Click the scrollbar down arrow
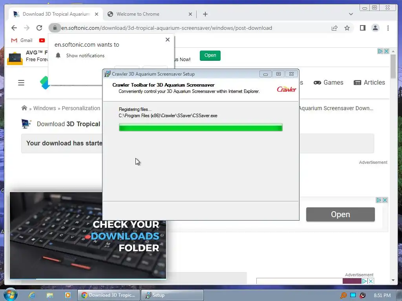This screenshot has width=402, height=301. tap(393, 280)
